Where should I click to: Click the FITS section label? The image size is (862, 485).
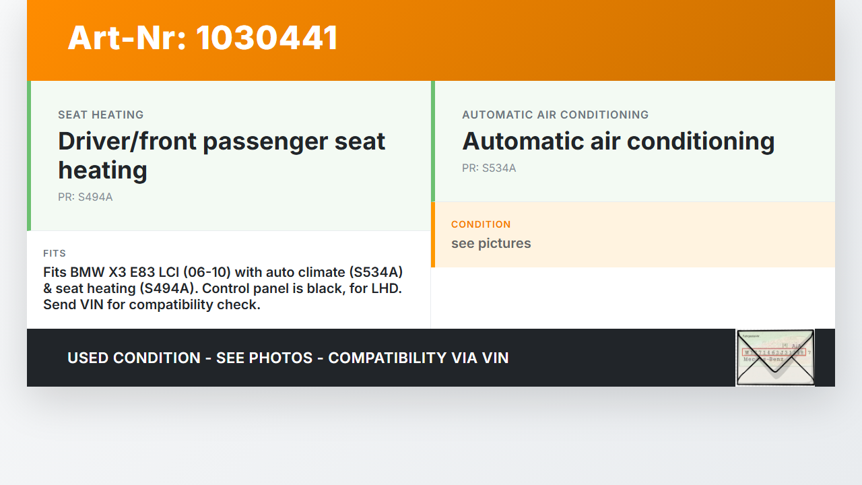tap(55, 253)
